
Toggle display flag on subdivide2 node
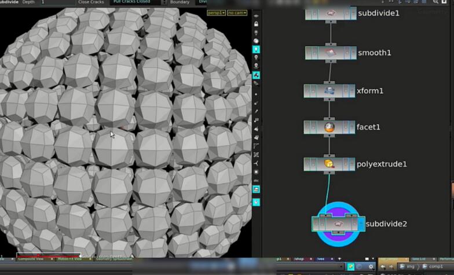[x=361, y=223]
